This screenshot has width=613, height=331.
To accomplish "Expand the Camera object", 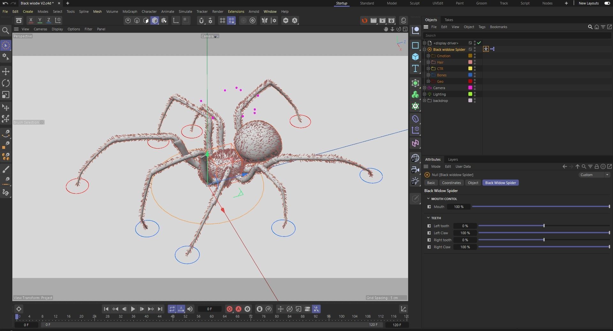I will pos(424,88).
